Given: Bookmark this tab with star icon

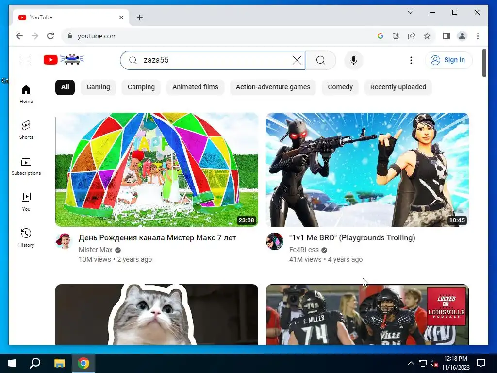Looking at the screenshot, I should click(427, 36).
